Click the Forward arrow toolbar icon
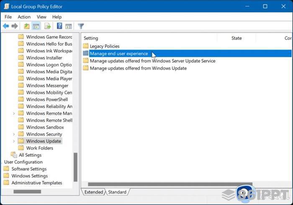Image resolution: width=293 pixels, height=205 pixels. (15, 26)
